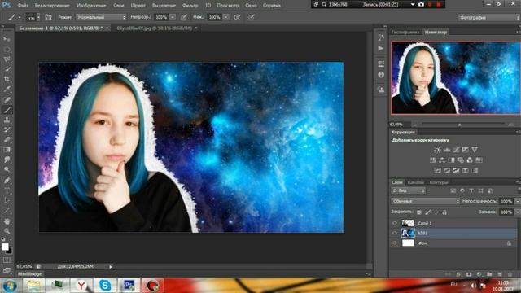This screenshot has height=293, width=521.
Task: Open the Изображение menu
Action: pyautogui.click(x=91, y=6)
